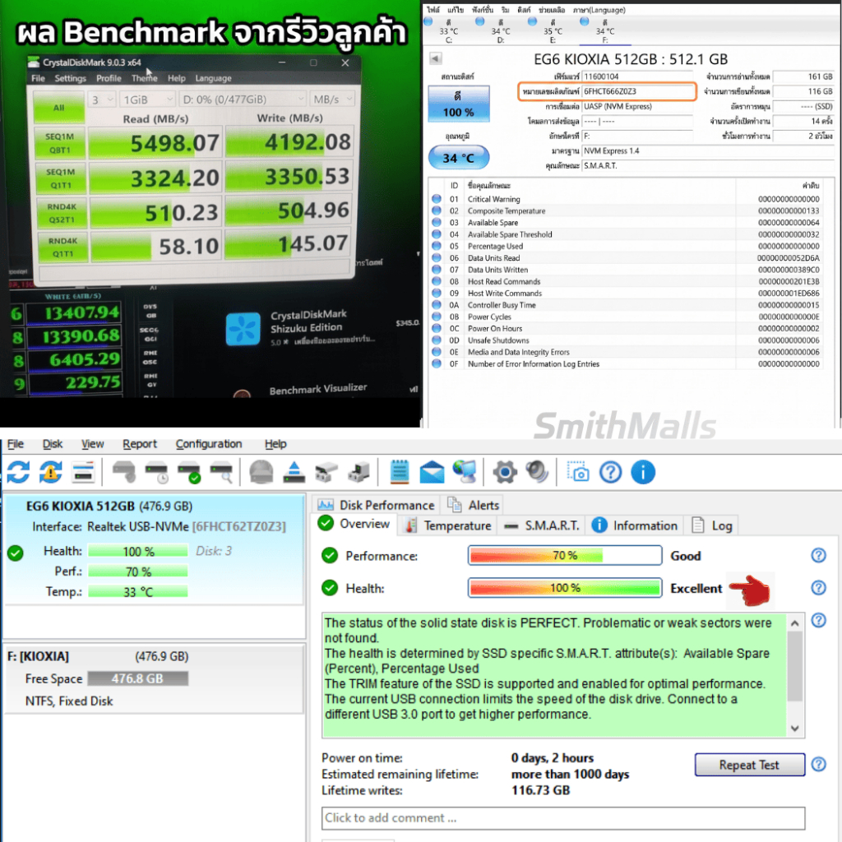Click the refresh icon with yellow warning sign
842x842 pixels.
coord(50,473)
